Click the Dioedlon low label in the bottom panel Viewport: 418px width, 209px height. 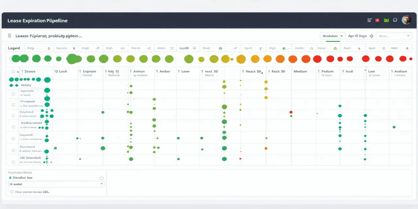pos(23,178)
